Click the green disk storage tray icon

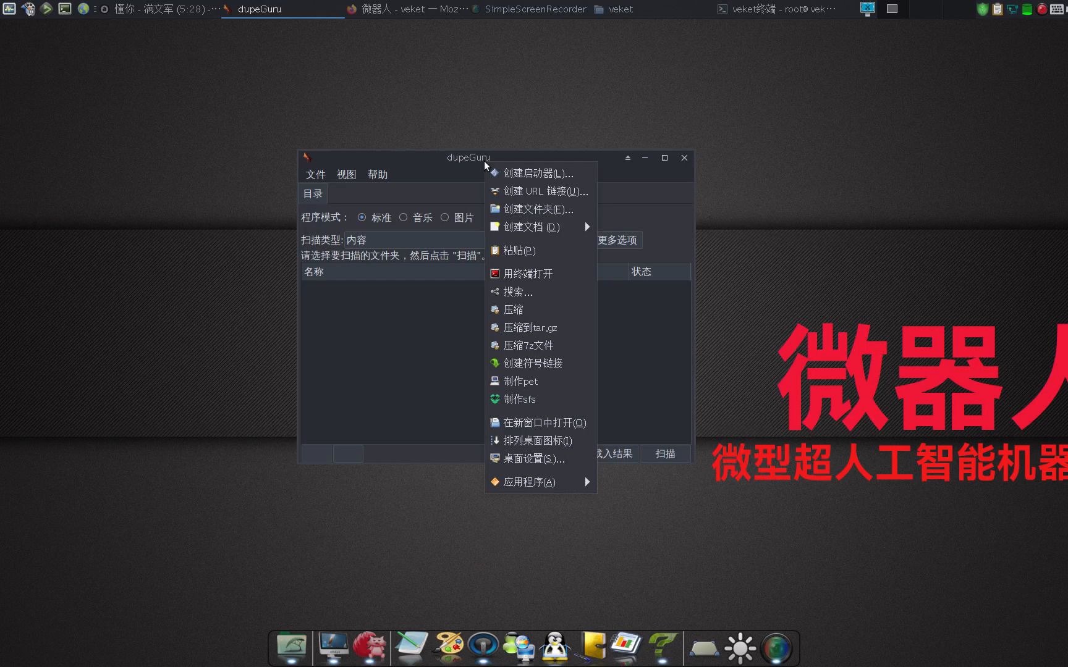(1027, 9)
